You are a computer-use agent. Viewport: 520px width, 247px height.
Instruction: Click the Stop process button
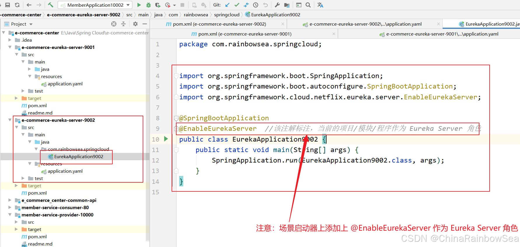click(x=182, y=5)
